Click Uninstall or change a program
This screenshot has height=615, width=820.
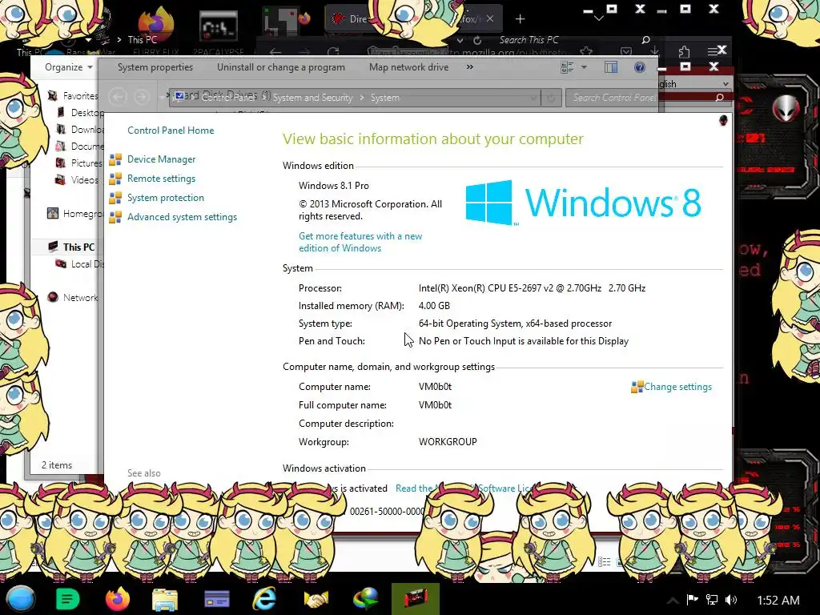[281, 67]
